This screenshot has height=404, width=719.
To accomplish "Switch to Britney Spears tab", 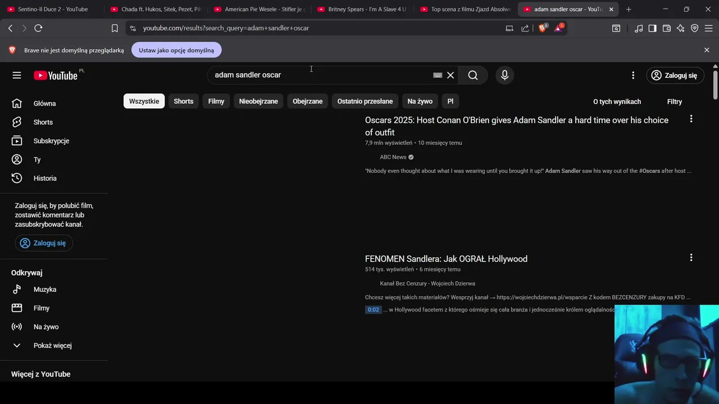I will [362, 9].
